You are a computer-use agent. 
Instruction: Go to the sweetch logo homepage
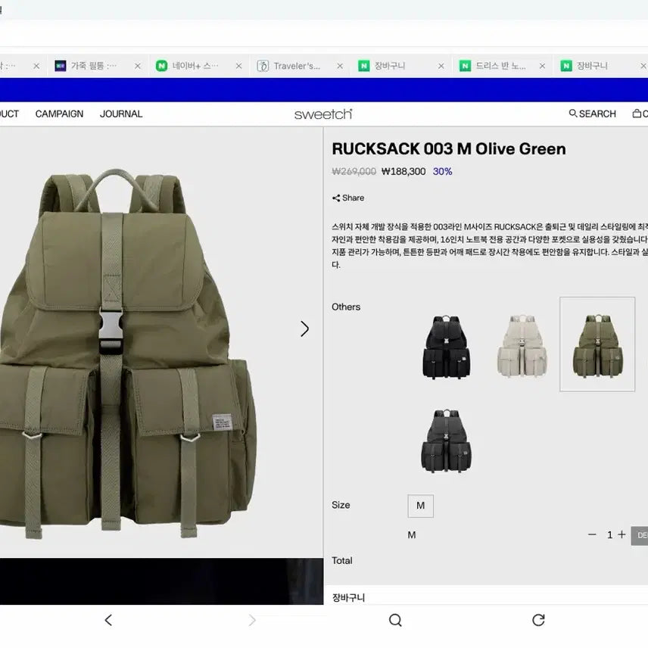point(323,114)
